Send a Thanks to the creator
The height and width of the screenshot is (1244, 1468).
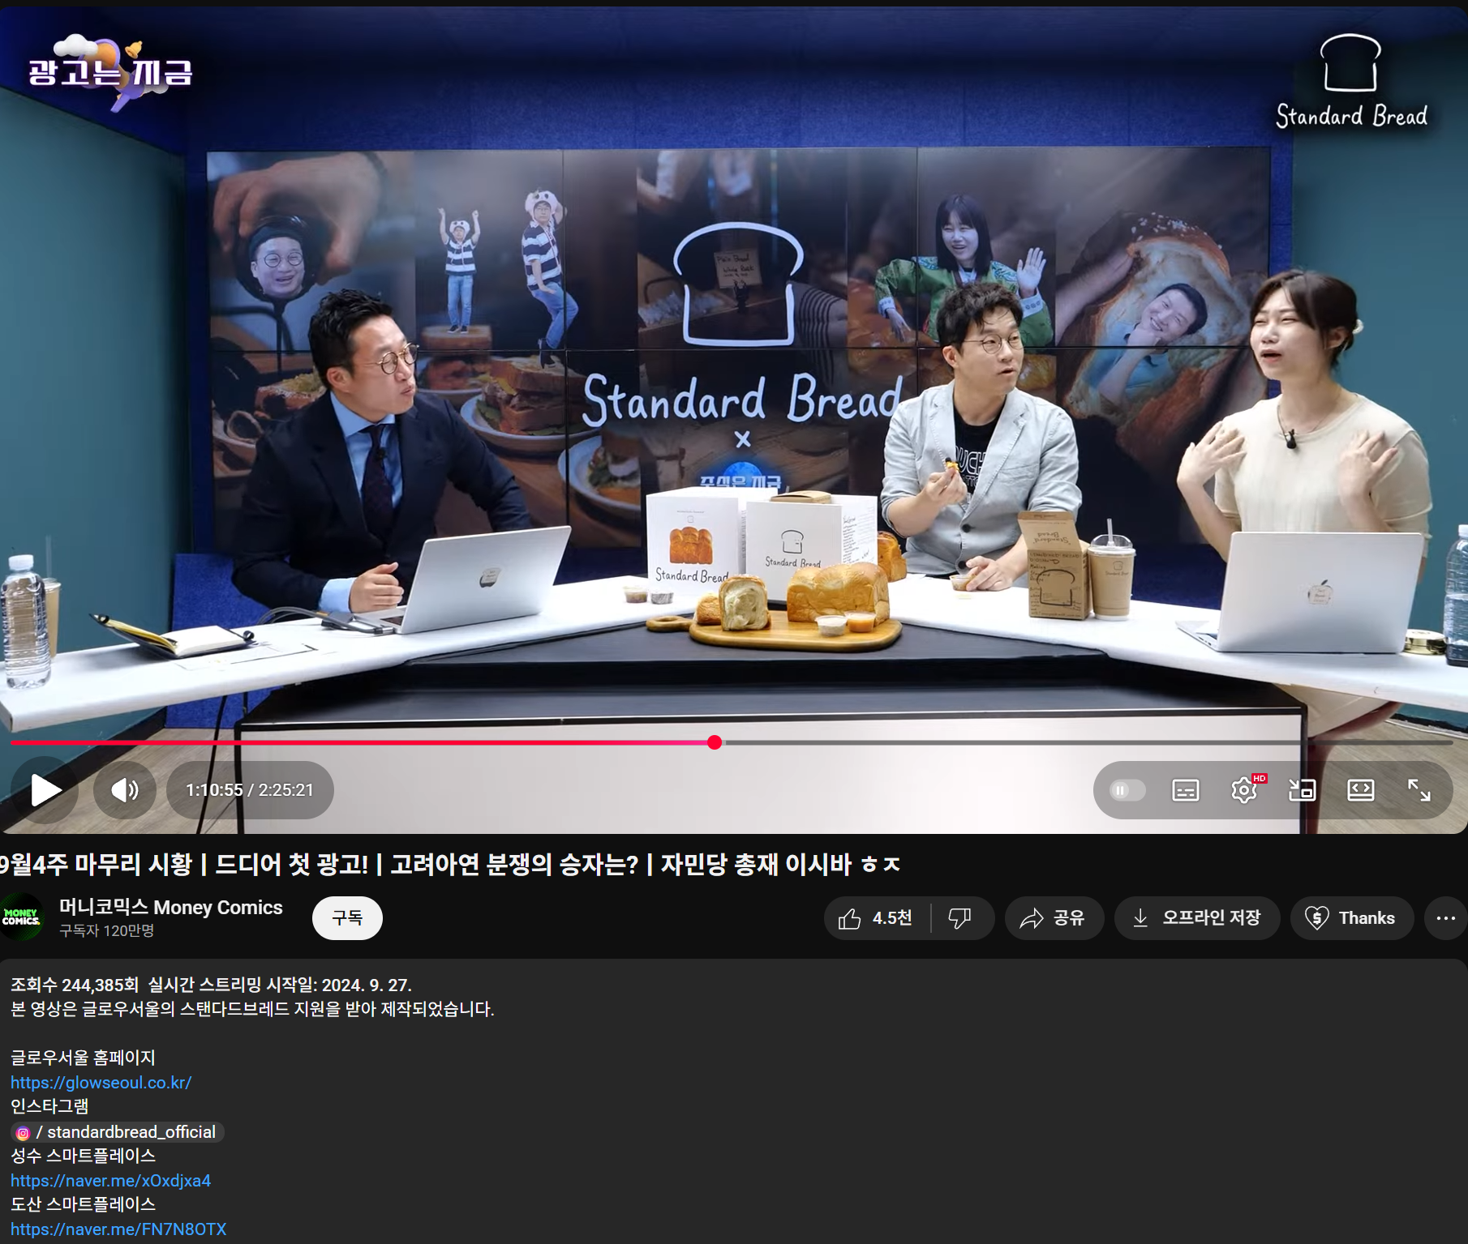coord(1352,918)
